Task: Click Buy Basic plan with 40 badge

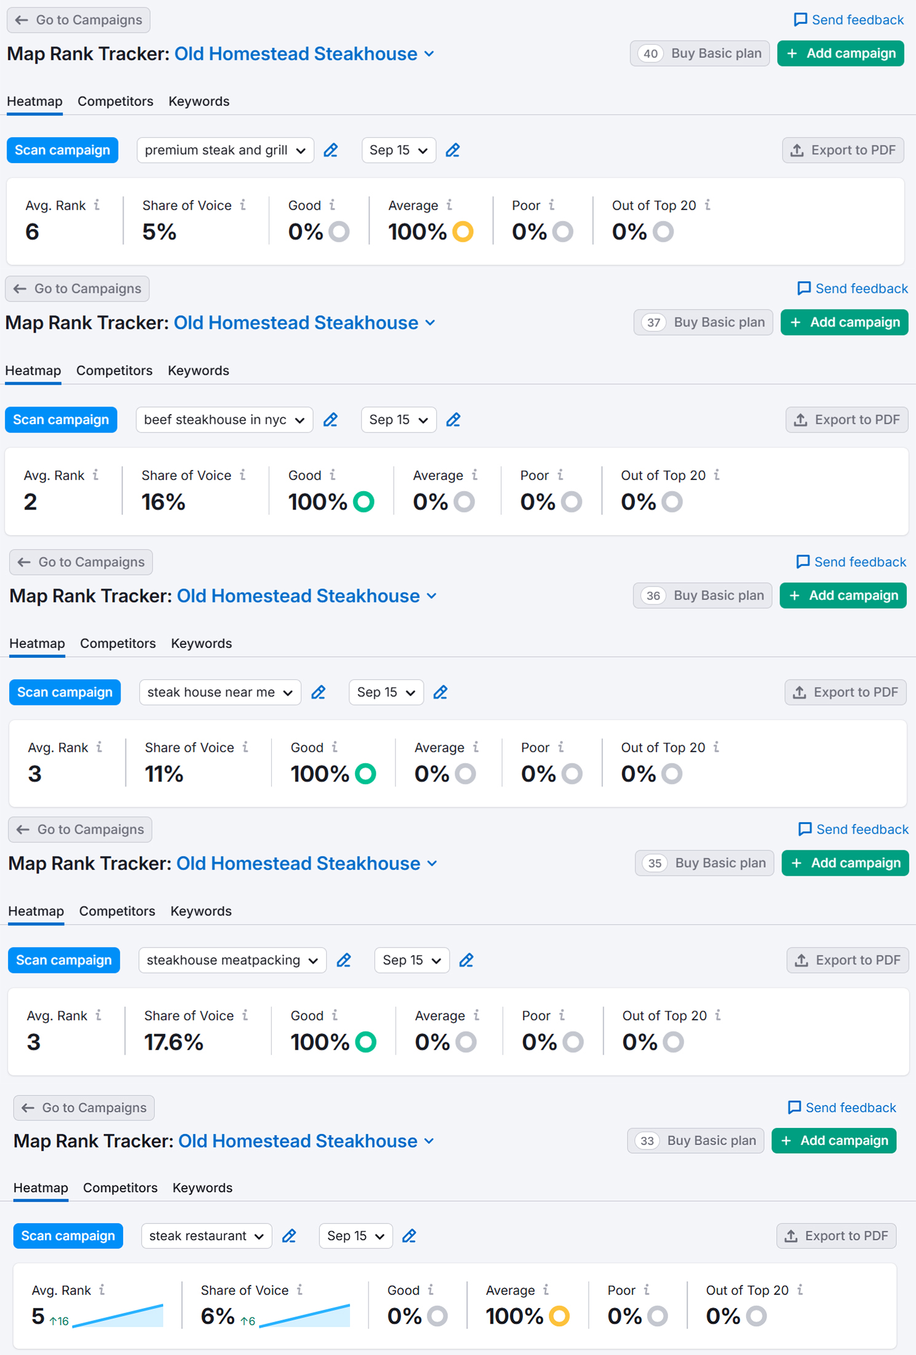Action: click(x=699, y=54)
